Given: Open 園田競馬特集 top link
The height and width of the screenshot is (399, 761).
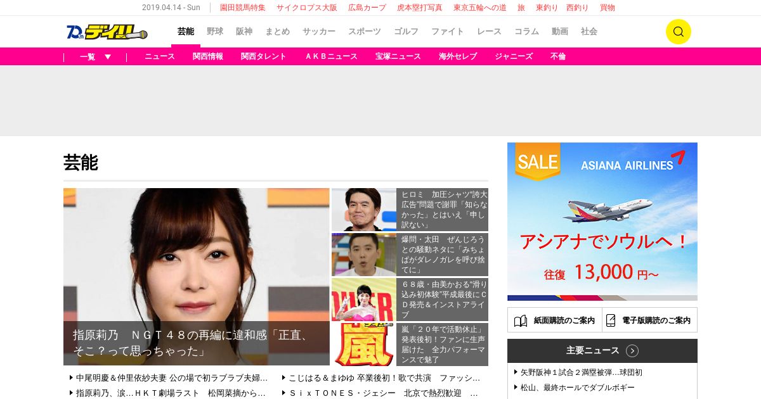Looking at the screenshot, I should tap(243, 8).
